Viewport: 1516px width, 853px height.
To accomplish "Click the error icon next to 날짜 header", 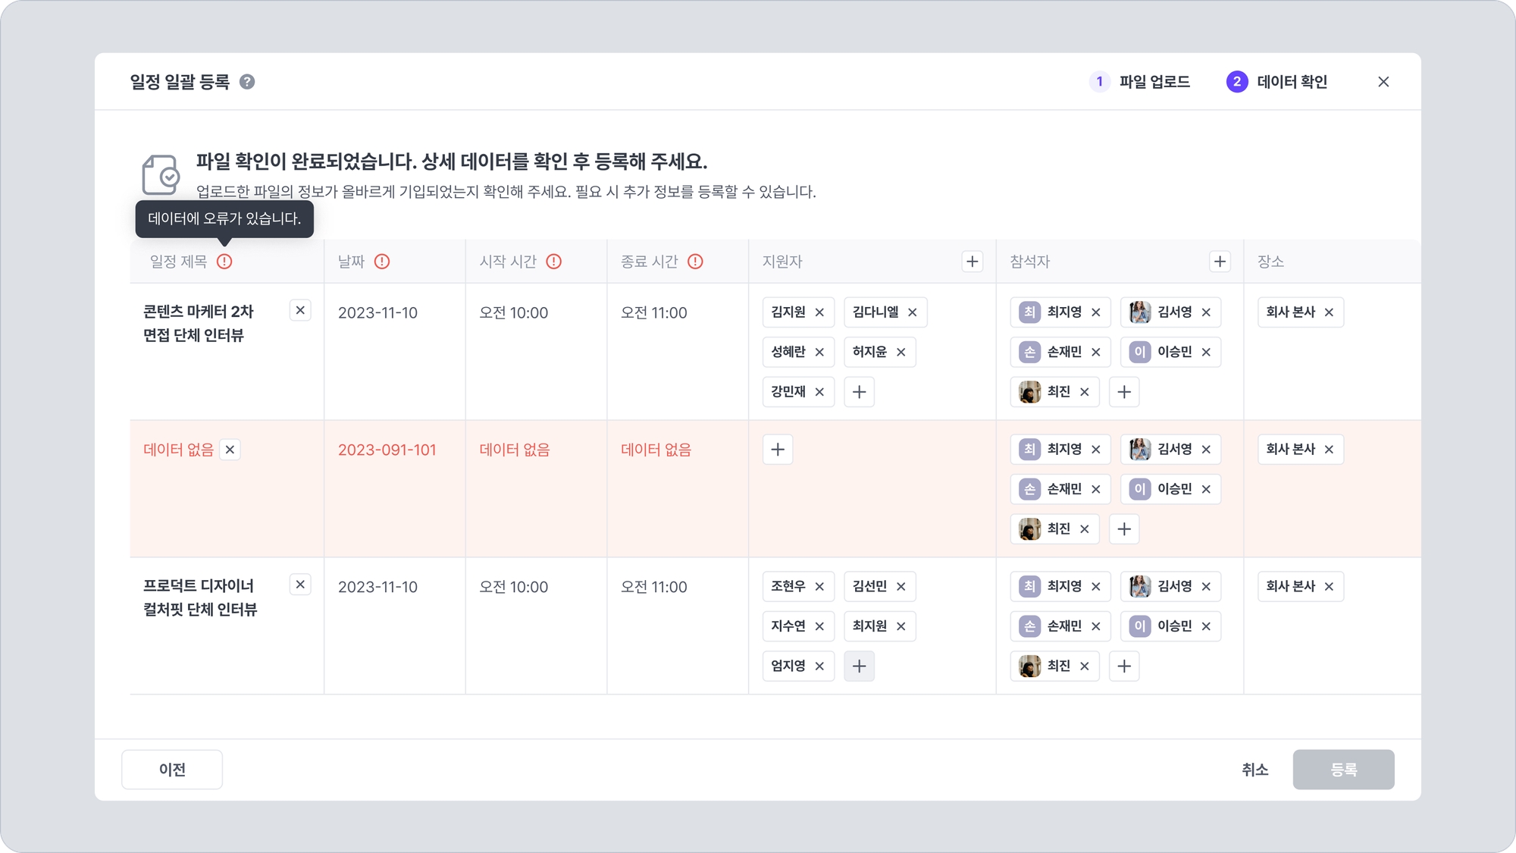I will click(x=382, y=262).
